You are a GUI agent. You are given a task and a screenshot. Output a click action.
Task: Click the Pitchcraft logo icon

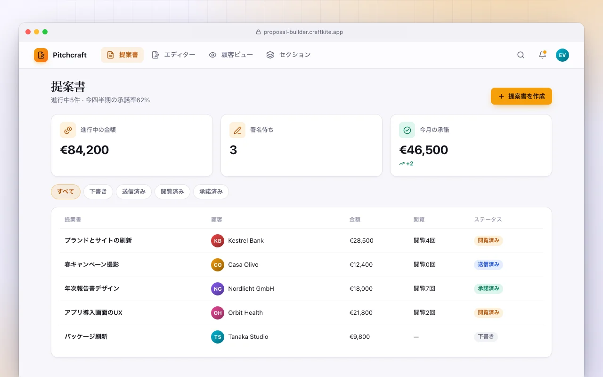coord(41,55)
